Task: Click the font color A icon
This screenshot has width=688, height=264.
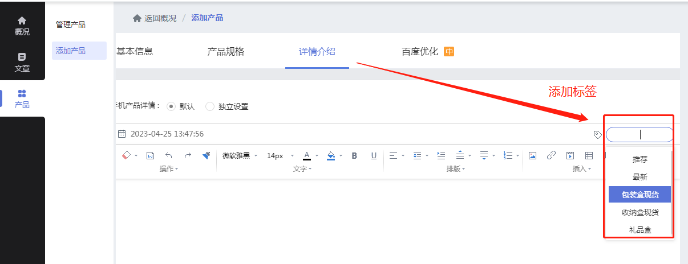Action: click(306, 155)
